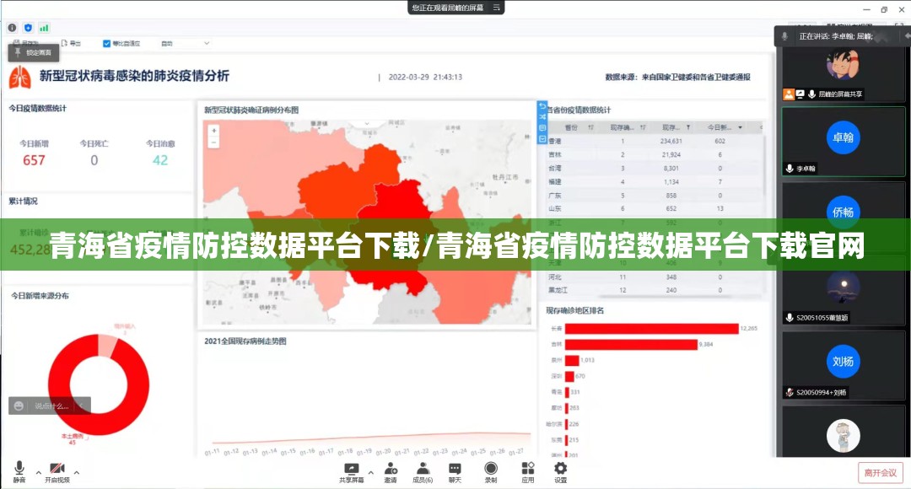Screen dimensions: 911x489
Task: Zoom in the map with plus button
Action: pos(214,131)
